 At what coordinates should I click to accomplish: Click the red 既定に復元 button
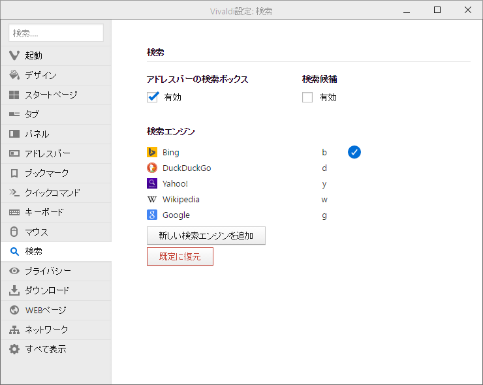click(x=180, y=256)
